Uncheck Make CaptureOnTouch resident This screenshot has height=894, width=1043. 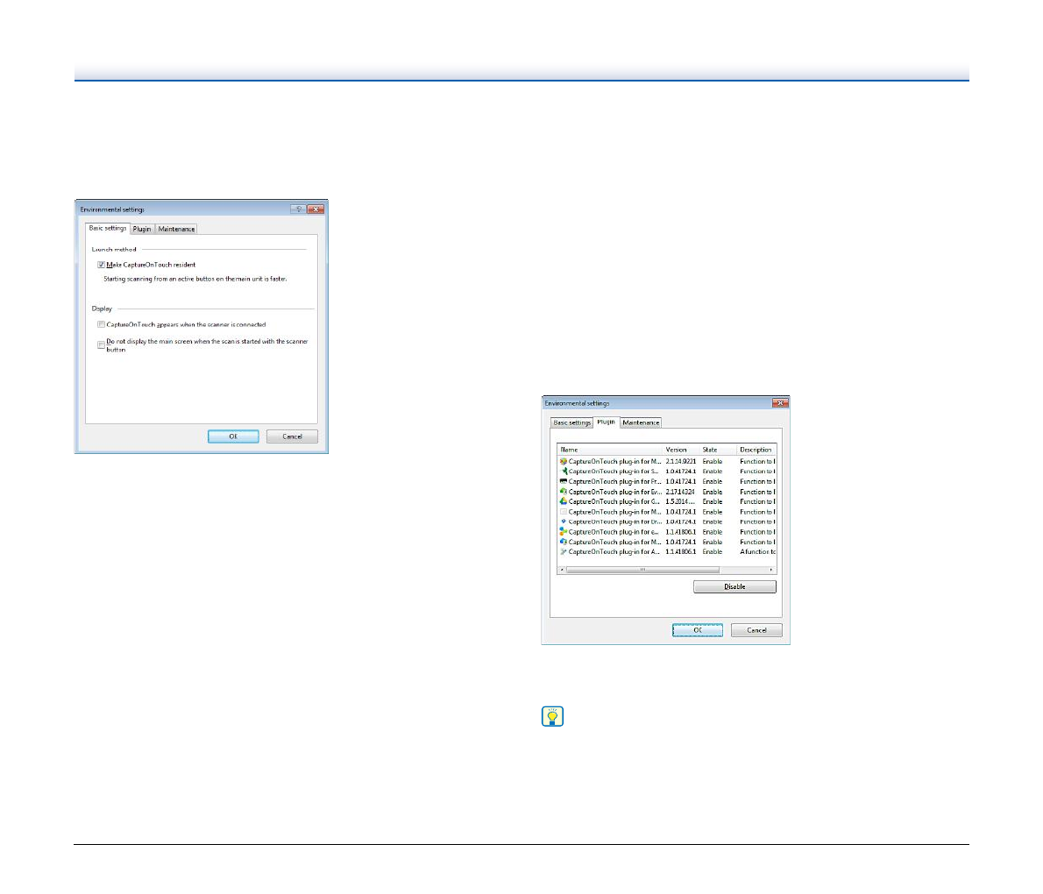(102, 265)
